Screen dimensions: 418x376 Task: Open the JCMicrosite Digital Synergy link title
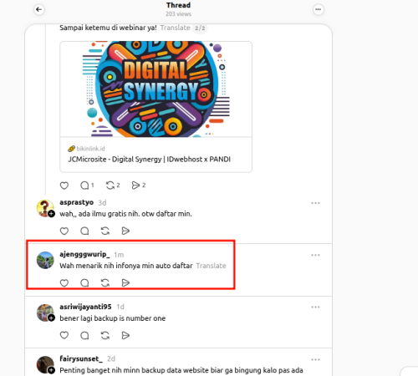coord(150,160)
